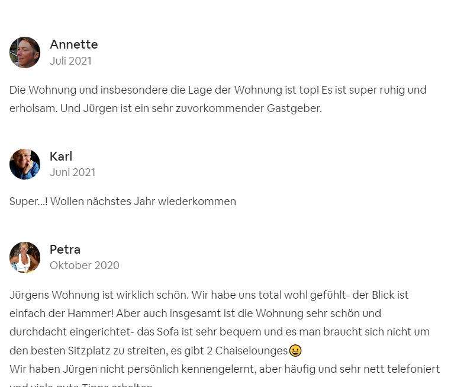Open Karl's profile picture
The height and width of the screenshot is (387, 451).
[25, 164]
